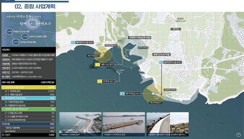Select the yellow 안전한 포구환경 조성 row
Viewport: 244px width, 139px height.
click(29, 87)
